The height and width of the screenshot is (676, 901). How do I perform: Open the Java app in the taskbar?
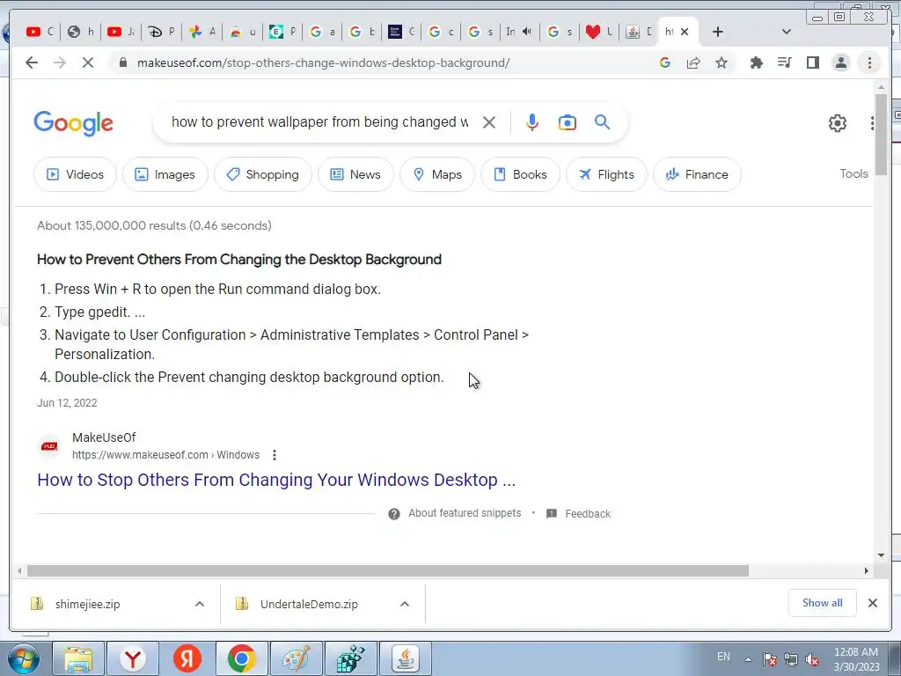tap(405, 658)
